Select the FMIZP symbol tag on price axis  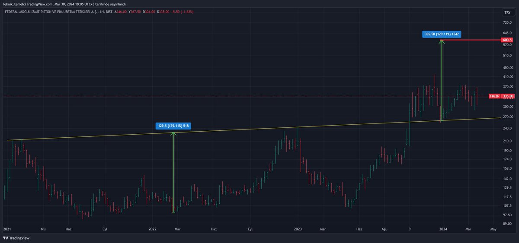coord(494,96)
